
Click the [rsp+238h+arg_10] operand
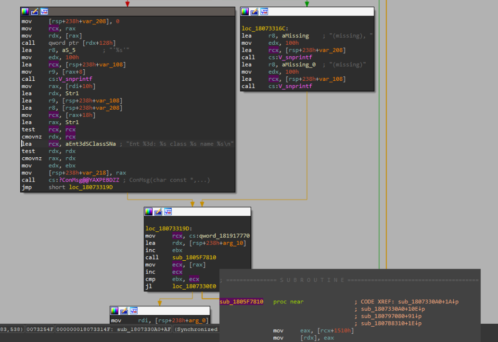(217, 243)
